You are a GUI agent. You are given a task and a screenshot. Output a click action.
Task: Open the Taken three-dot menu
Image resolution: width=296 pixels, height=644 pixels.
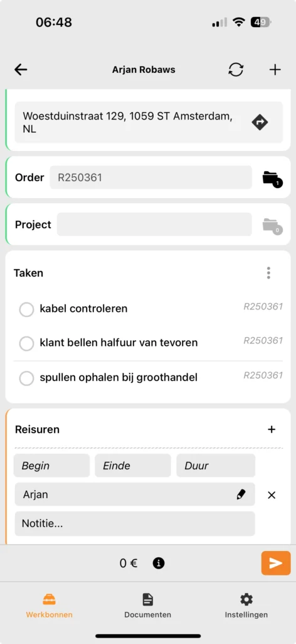268,273
